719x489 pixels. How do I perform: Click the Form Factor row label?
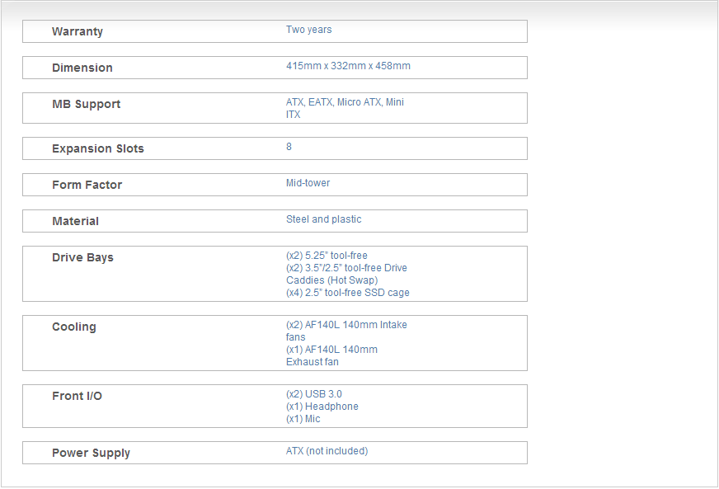click(87, 185)
